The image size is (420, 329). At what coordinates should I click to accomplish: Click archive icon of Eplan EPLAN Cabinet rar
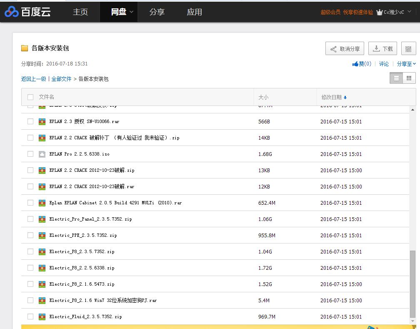[x=42, y=203]
